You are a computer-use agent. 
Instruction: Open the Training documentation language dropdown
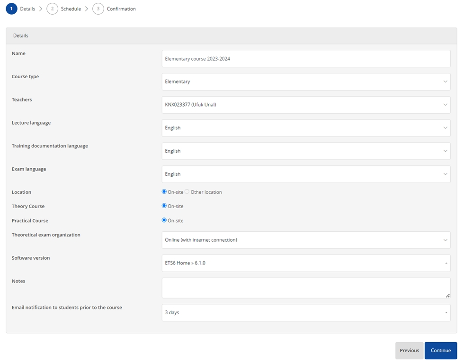(x=306, y=151)
